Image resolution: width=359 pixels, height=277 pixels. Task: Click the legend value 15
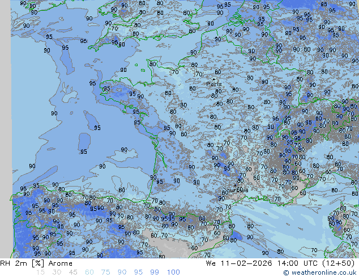pyautogui.click(x=40, y=272)
